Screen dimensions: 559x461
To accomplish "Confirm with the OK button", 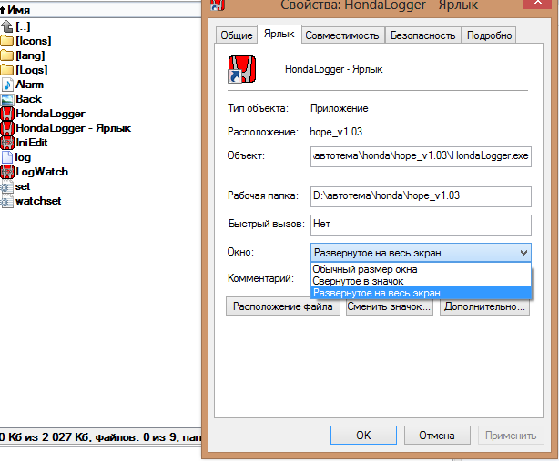I will (363, 435).
